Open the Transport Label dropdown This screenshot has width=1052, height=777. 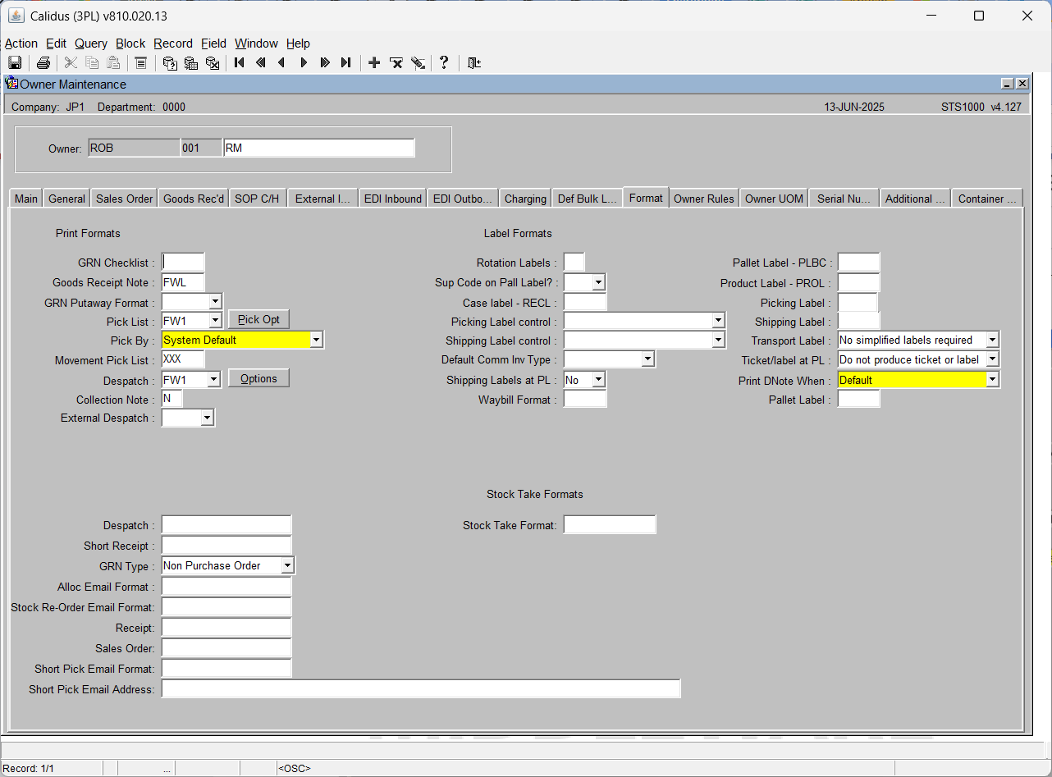click(993, 340)
